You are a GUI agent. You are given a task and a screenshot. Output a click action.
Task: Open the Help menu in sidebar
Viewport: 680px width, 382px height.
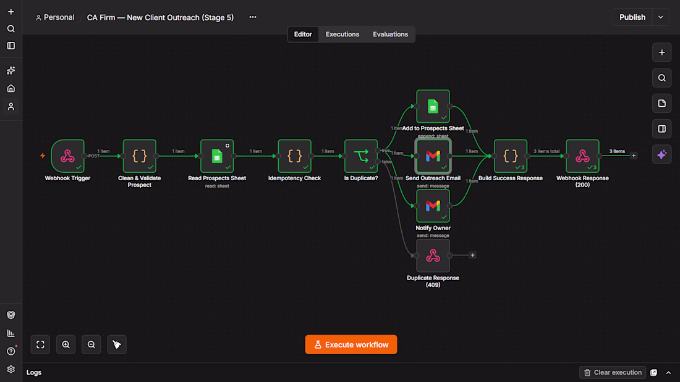coord(11,351)
